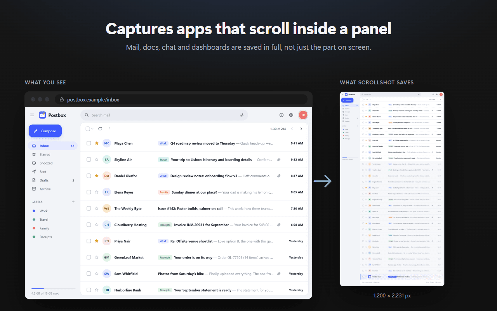Open the help question mark icon
Viewport: 497px width, 311px height.
282,115
